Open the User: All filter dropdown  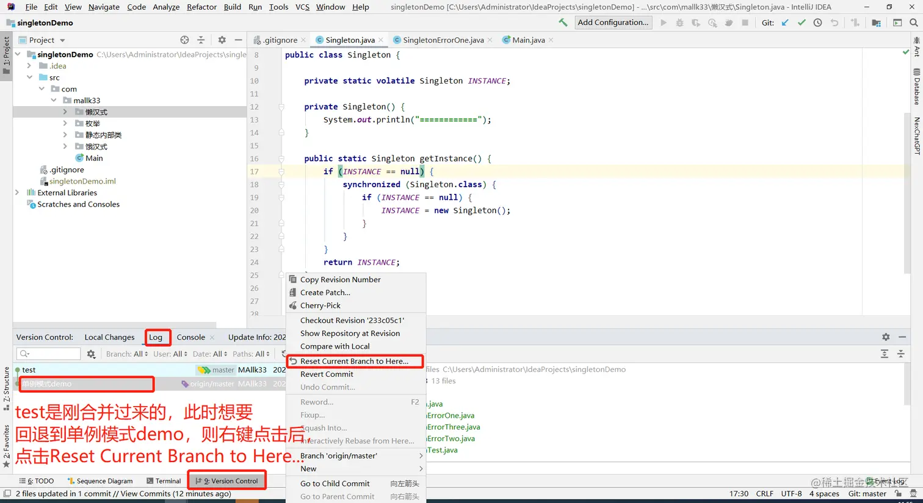(x=171, y=353)
